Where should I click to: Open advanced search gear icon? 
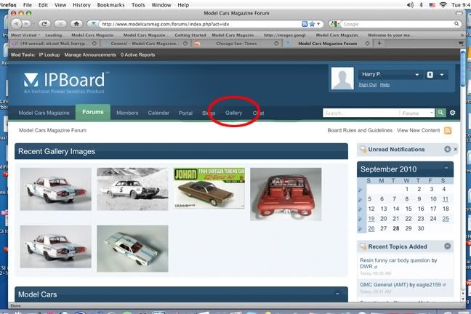point(453,113)
